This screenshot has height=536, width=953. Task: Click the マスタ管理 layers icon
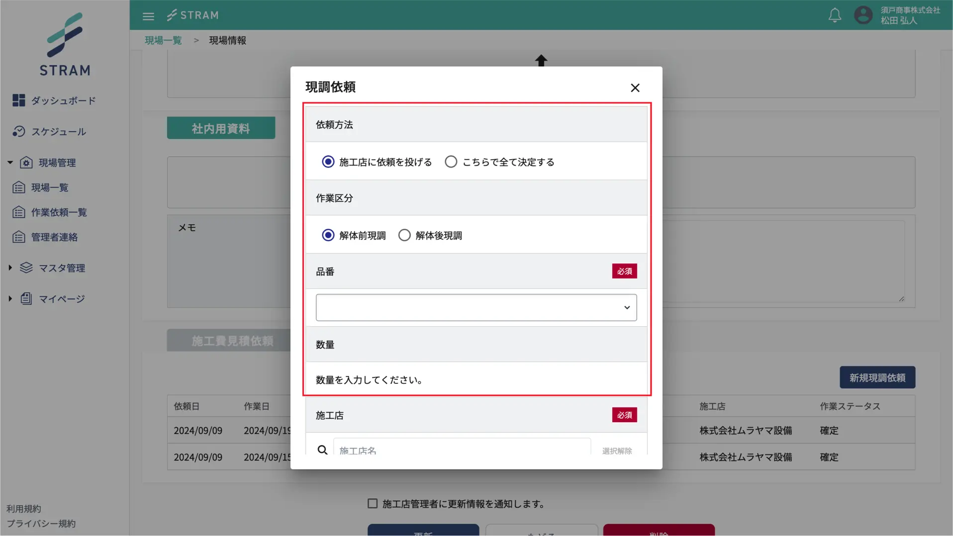coord(26,268)
